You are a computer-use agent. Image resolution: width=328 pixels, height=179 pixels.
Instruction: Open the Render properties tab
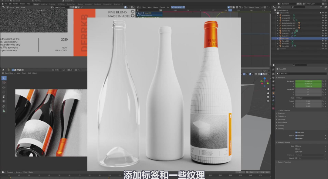(273, 74)
